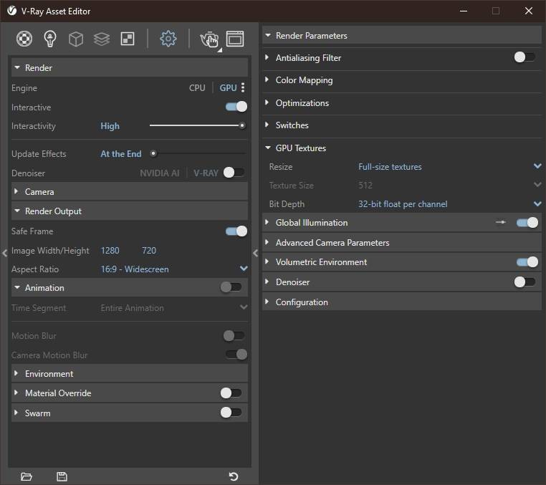Image resolution: width=546 pixels, height=485 pixels.
Task: Click the Interactivity slider handle
Action: [x=241, y=125]
